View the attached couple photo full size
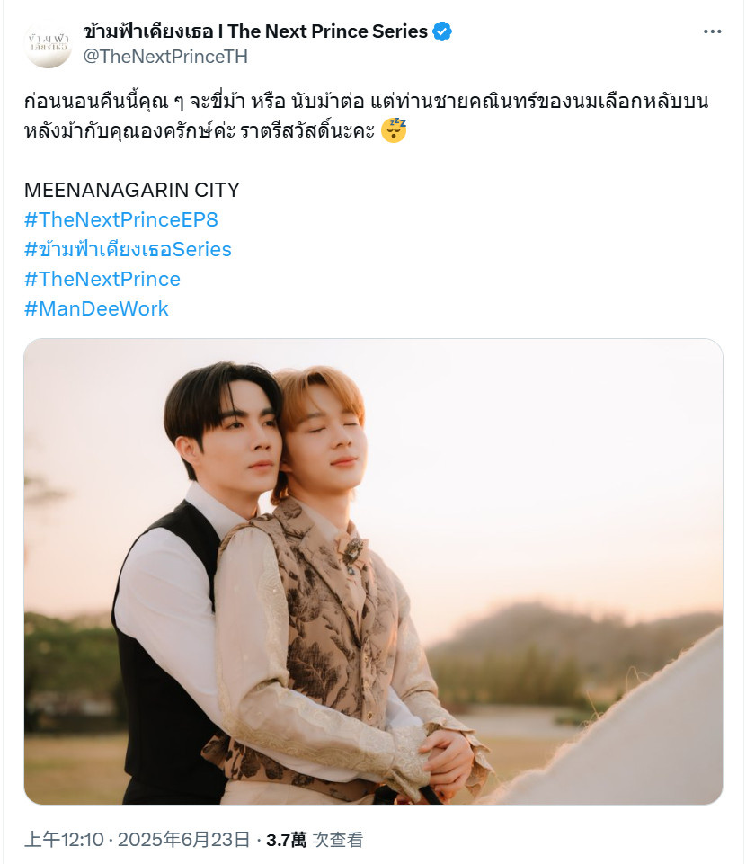The image size is (746, 864). pos(373,572)
